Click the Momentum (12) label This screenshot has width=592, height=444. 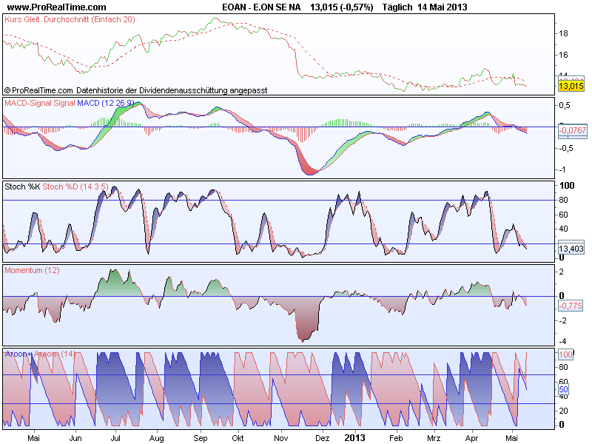pyautogui.click(x=32, y=270)
